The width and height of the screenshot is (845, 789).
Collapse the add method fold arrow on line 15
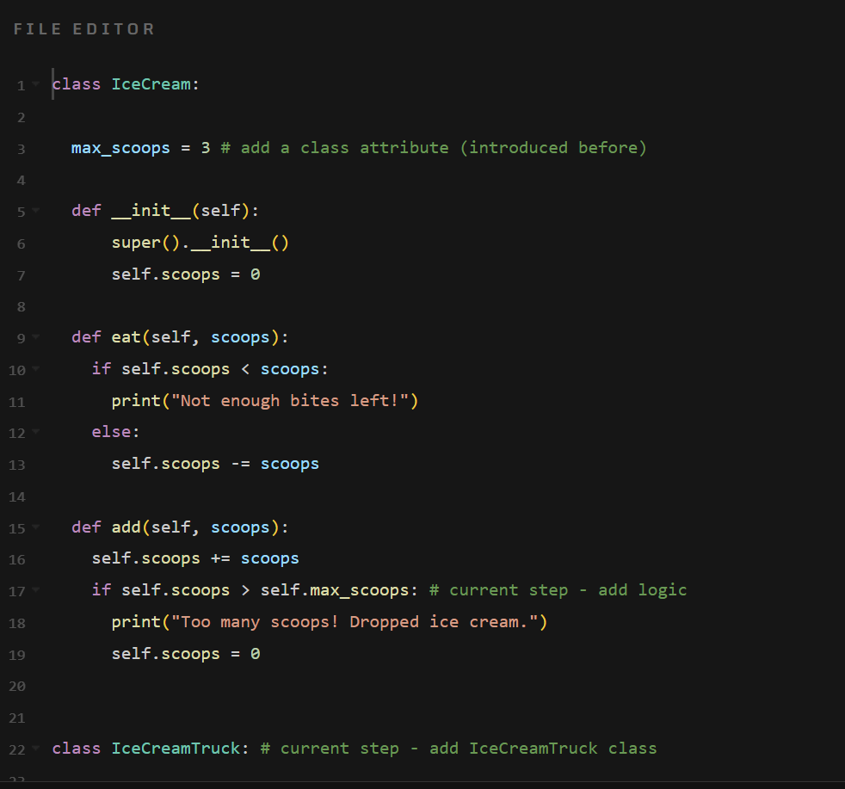point(36,527)
